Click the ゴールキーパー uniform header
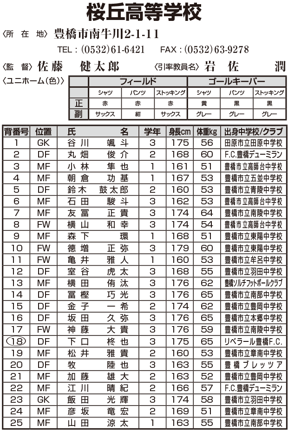 point(236,82)
